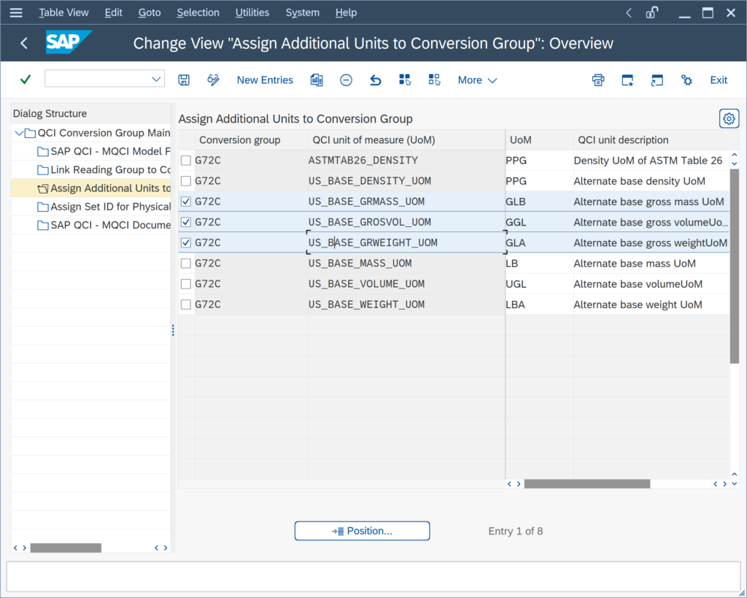Click the UoM cell showing LBA

pyautogui.click(x=539, y=304)
